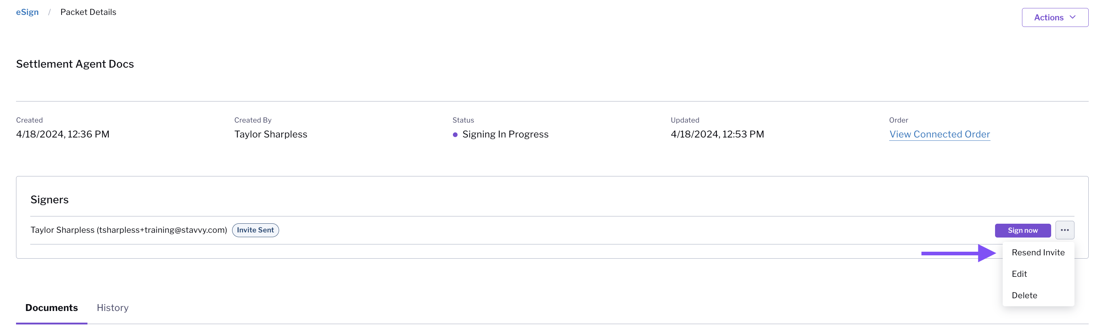The width and height of the screenshot is (1112, 331).
Task: Open the Actions dropdown
Action: pyautogui.click(x=1054, y=17)
